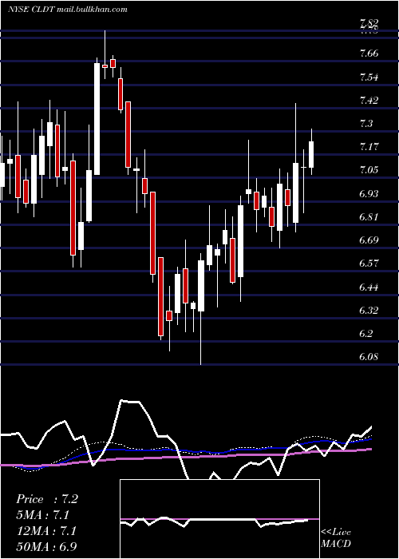
Task: Select the 7.05 price axis label
Action: [x=369, y=170]
